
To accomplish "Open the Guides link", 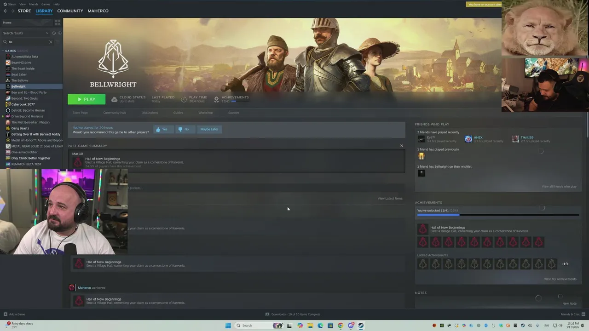I will click(178, 113).
